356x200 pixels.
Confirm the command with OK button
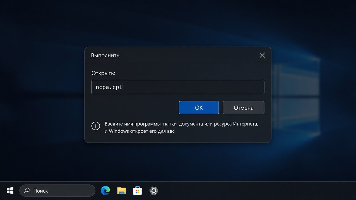[x=199, y=108]
